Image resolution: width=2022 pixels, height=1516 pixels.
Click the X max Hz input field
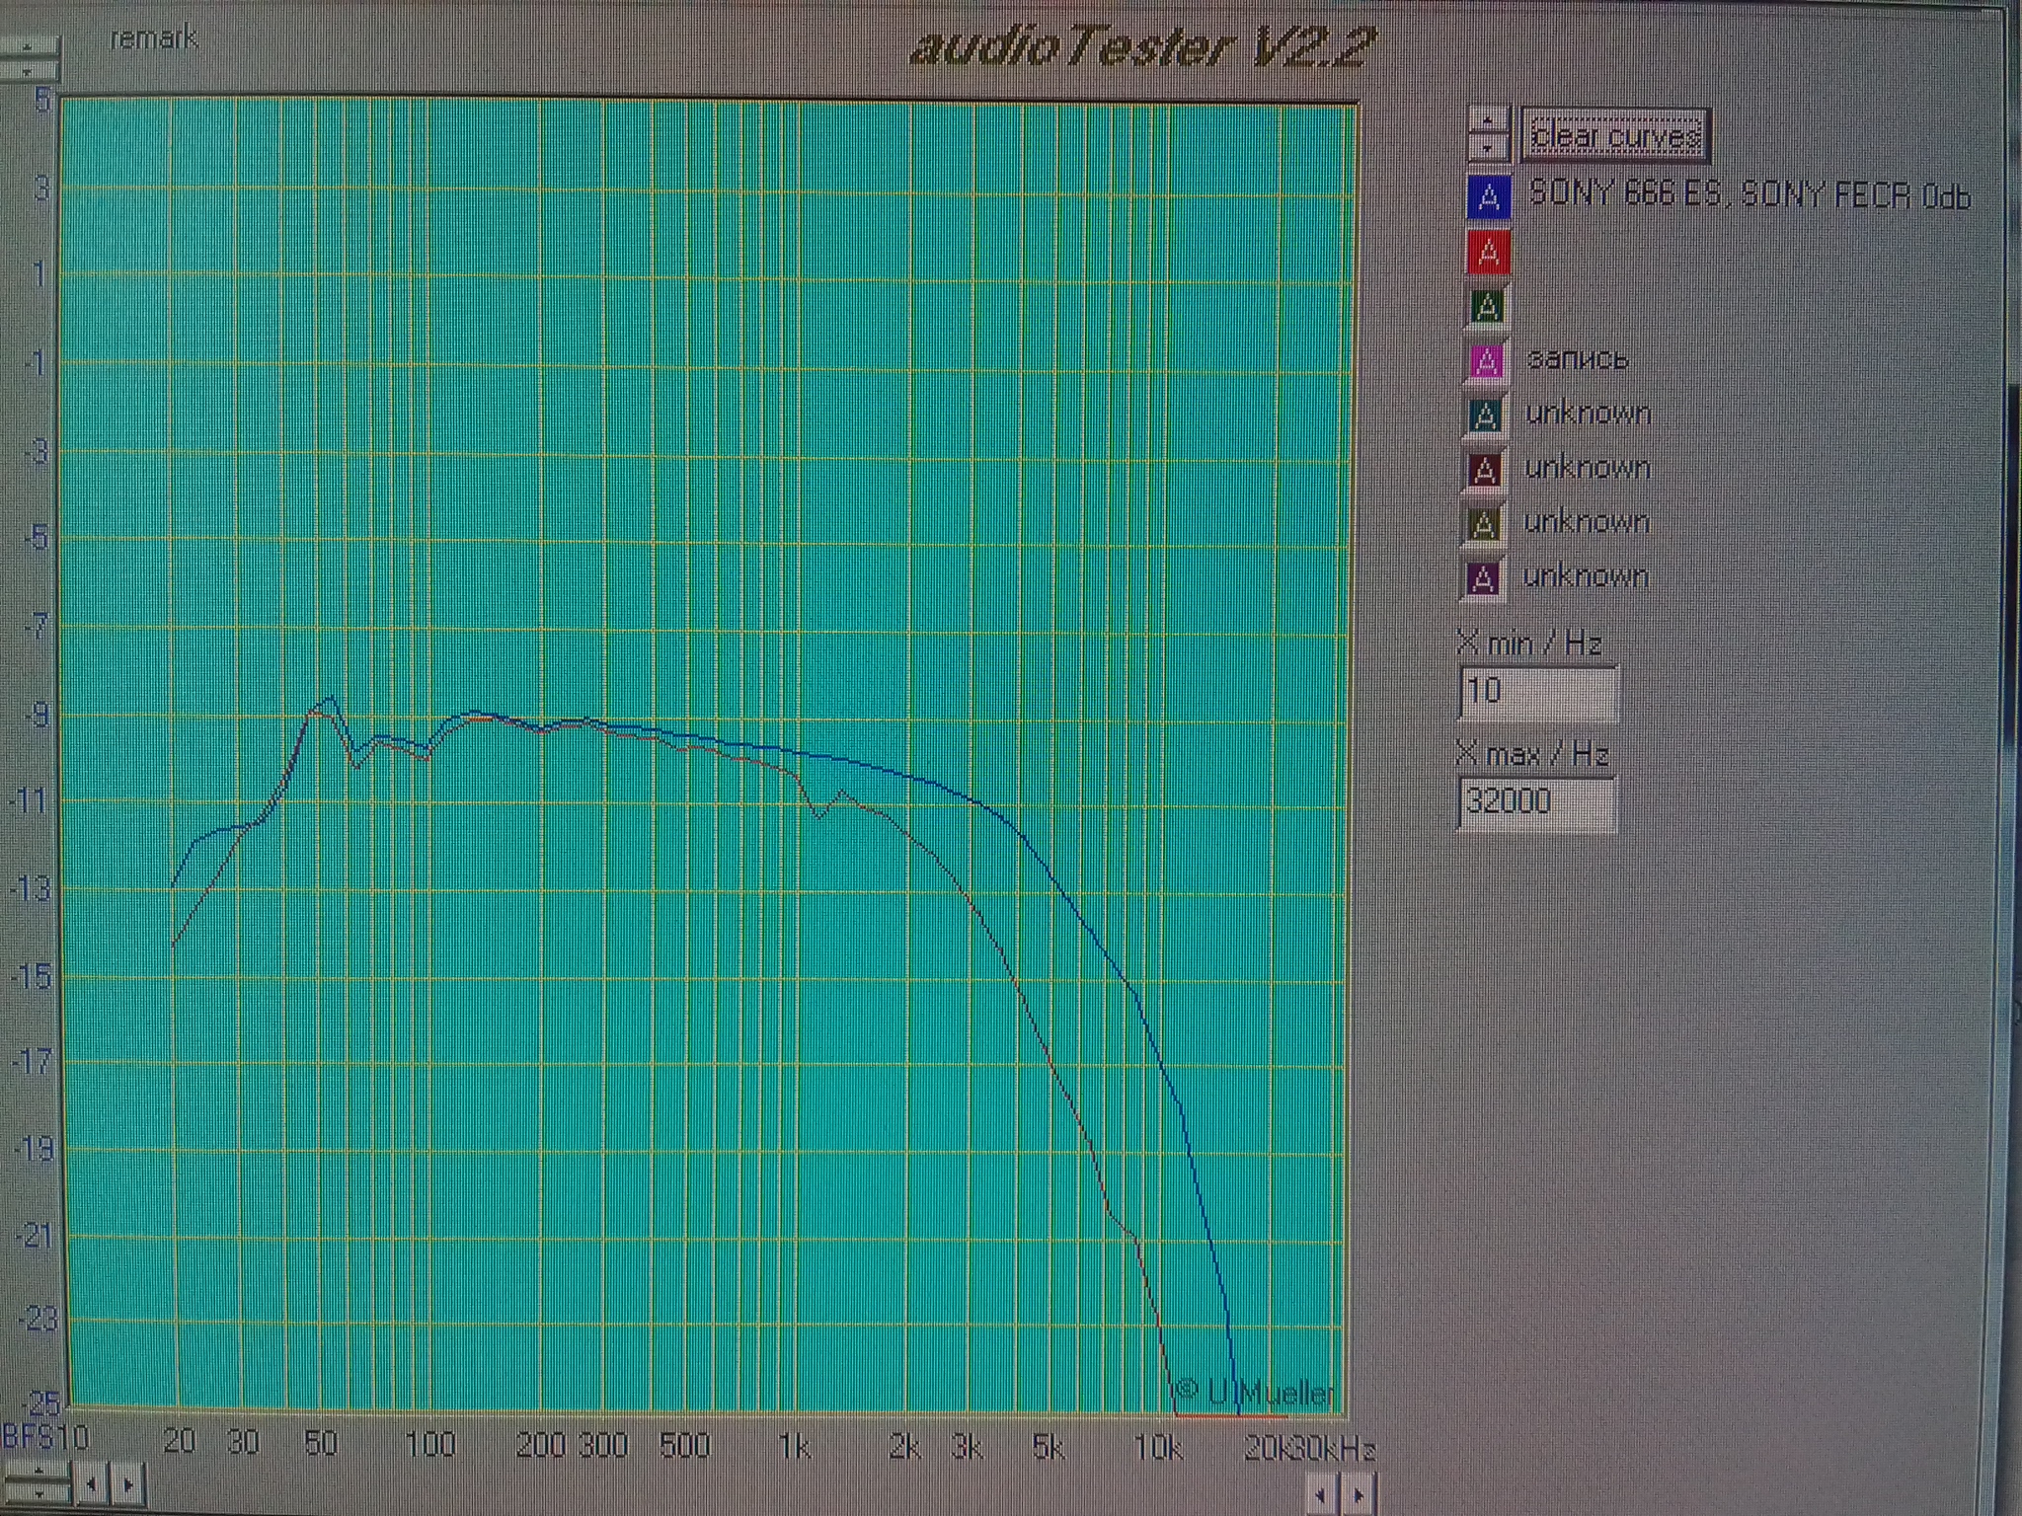[1535, 801]
